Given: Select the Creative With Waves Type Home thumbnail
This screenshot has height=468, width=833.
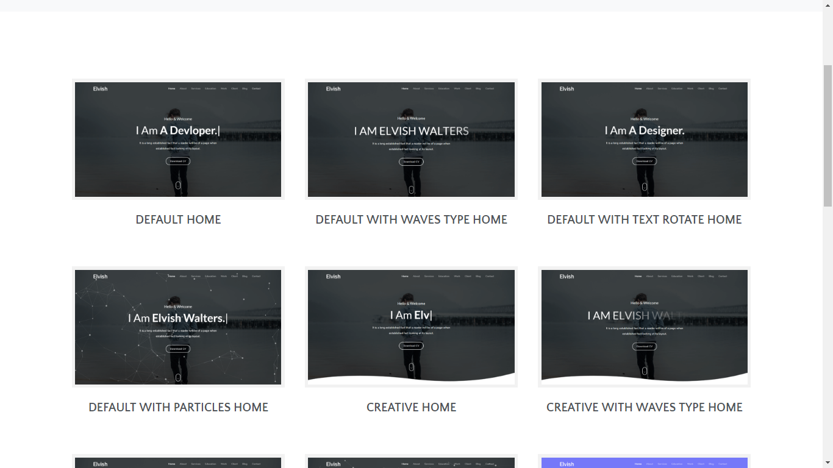Looking at the screenshot, I should 645,327.
